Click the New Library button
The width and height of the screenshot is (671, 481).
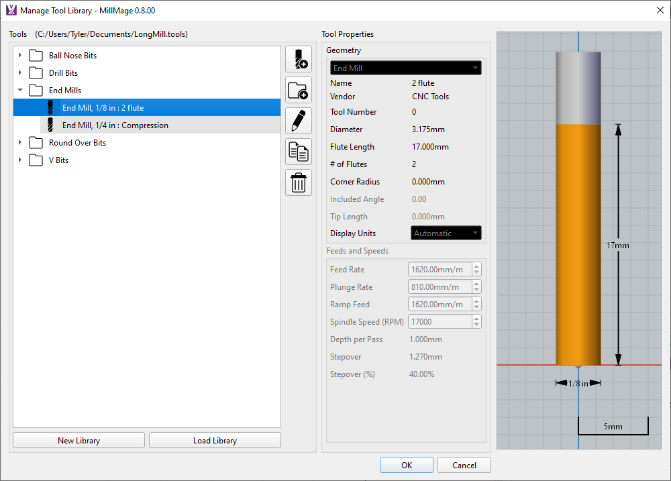tap(79, 441)
